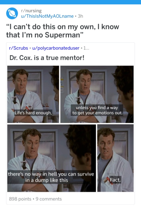Tap the "Fact." subtitle caption

115,180
